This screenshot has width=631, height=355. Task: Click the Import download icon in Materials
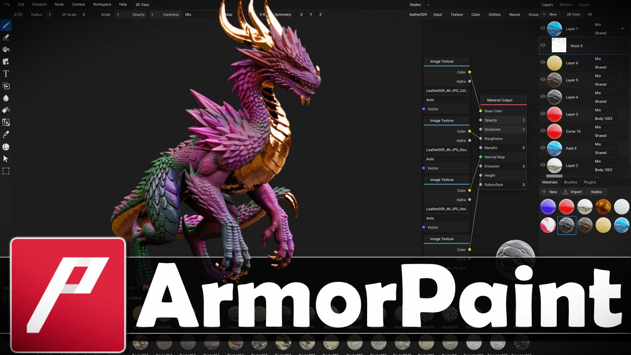[566, 192]
